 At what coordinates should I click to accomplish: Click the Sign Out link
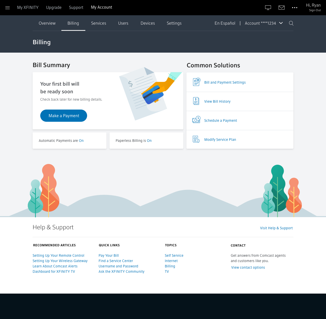click(x=315, y=10)
